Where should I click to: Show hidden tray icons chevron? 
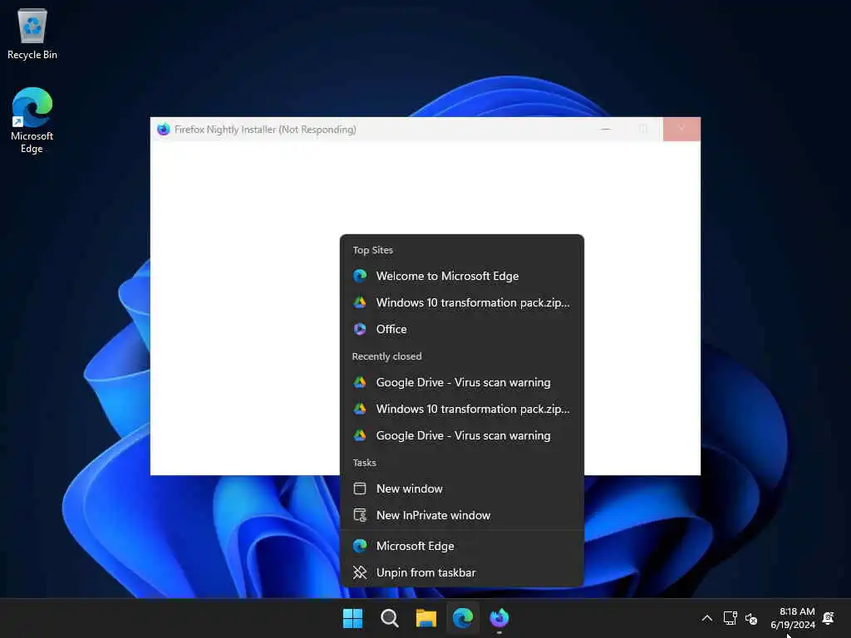(706, 618)
